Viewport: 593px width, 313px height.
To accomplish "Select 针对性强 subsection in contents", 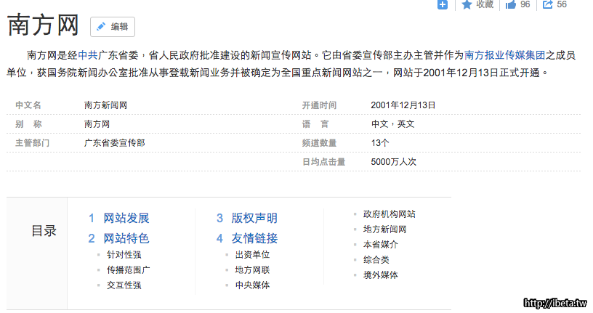I will [x=124, y=255].
